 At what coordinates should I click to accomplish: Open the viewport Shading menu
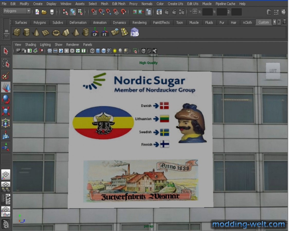click(31, 45)
